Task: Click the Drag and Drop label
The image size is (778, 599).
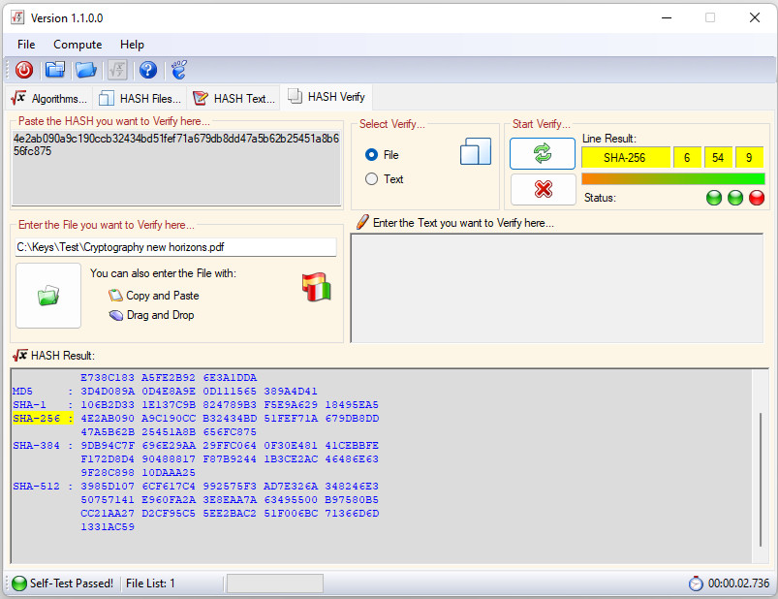Action: pos(160,315)
